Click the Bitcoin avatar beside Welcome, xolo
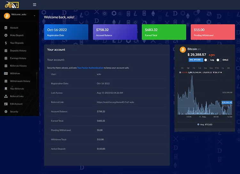This screenshot has width=240, height=174. click(x=7, y=16)
